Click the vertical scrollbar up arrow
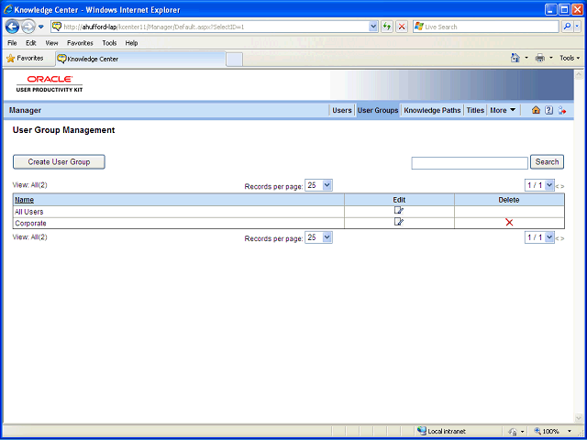The image size is (587, 440). [578, 74]
